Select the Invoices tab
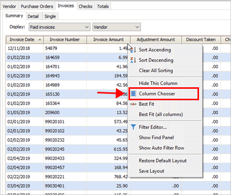 (66, 6)
